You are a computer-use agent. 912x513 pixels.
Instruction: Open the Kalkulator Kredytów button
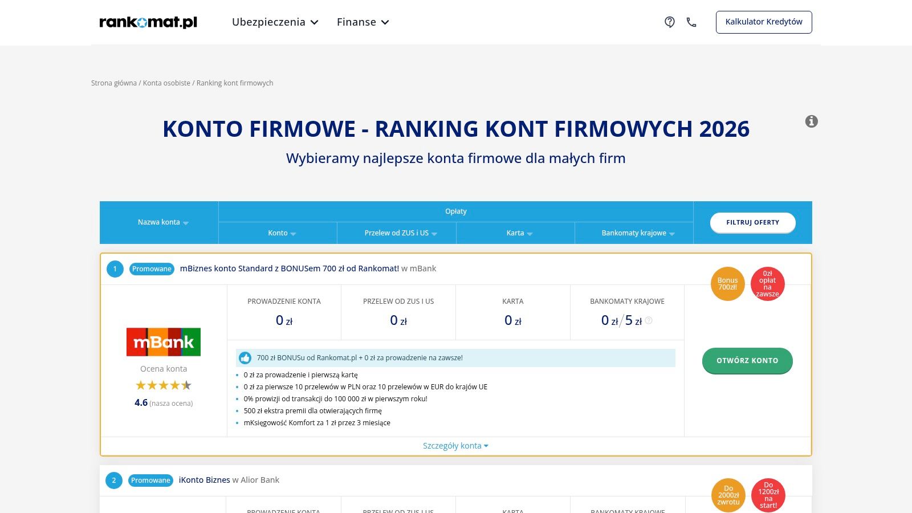764,22
